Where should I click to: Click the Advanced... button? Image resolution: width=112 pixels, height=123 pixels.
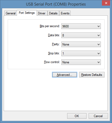[64, 75]
